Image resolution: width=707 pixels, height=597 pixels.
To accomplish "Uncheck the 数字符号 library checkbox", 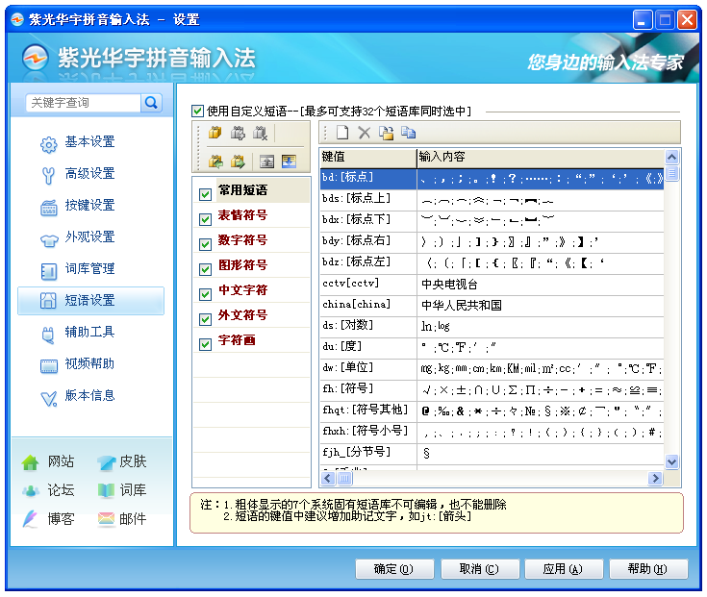I will [205, 244].
